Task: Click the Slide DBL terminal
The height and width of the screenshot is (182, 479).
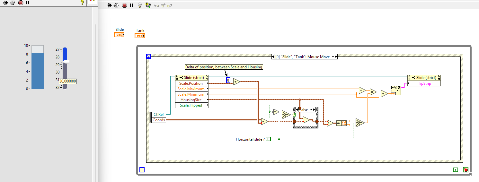Action: tap(119, 35)
